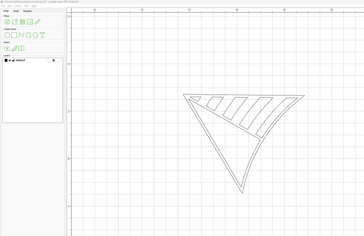Select the Curve shape tool
364x236 pixels.
(28, 35)
